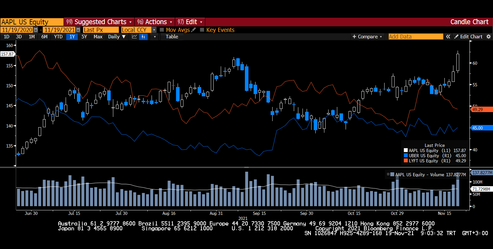The image size is (493, 249).
Task: Click the moving averages pencil edit icon
Action: tap(193, 30)
